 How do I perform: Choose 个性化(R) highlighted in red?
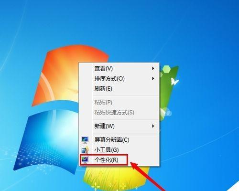coord(104,160)
